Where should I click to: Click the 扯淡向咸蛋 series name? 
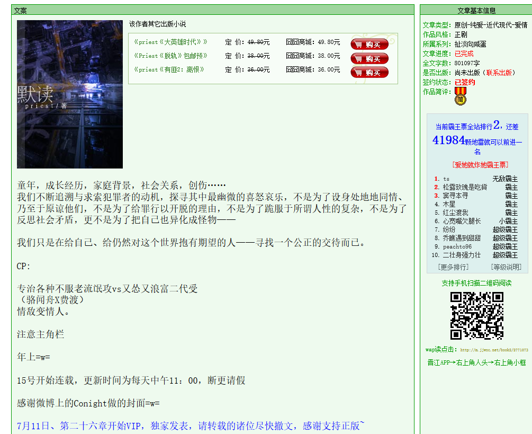[x=470, y=44]
